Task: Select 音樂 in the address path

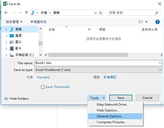Action: tap(56, 13)
